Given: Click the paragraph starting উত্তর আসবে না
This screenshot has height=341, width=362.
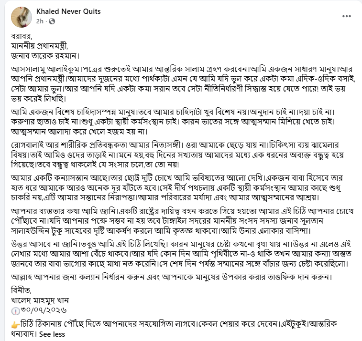Looking at the screenshot, I should [x=181, y=254].
